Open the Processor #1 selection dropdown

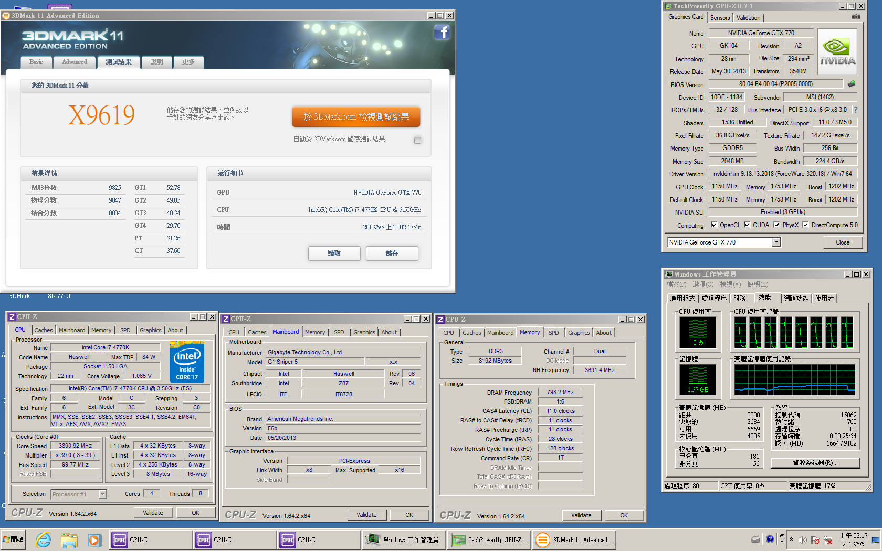tap(102, 494)
